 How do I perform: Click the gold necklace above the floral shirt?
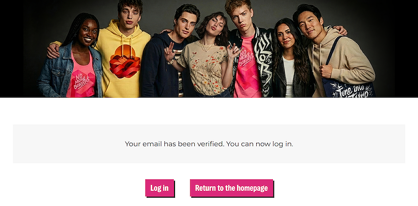click(206, 47)
